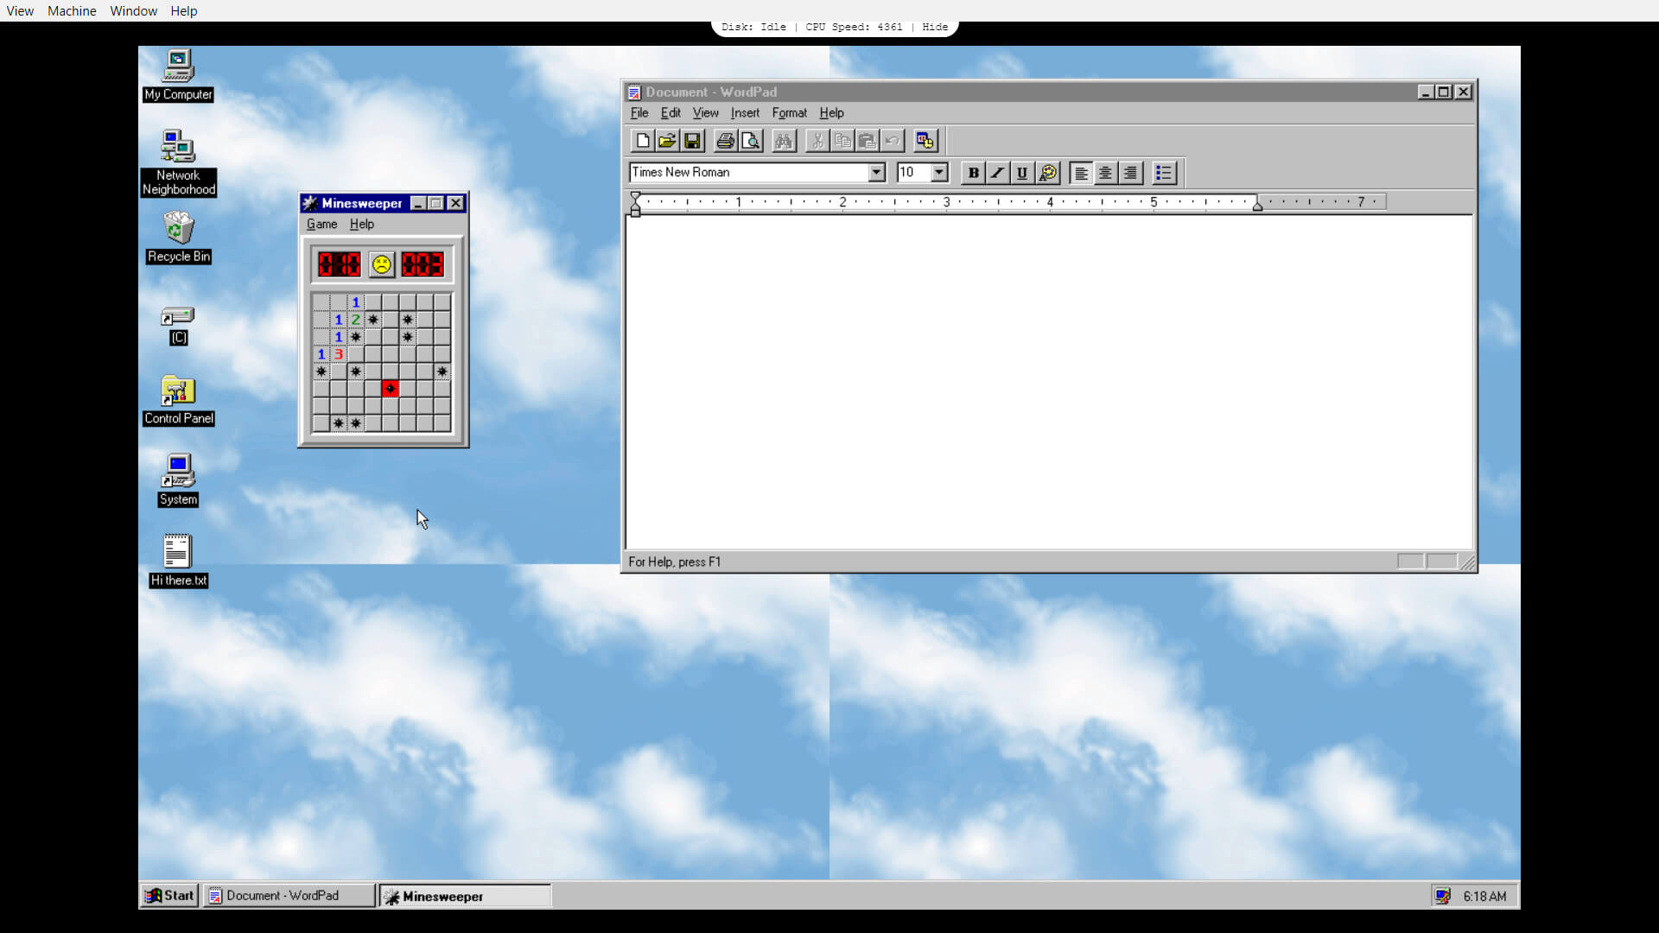Click the Copy icon in WordPad
The width and height of the screenshot is (1659, 933).
coord(842,141)
